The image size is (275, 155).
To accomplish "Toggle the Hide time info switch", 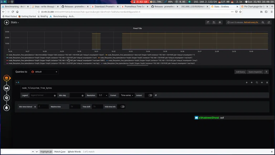I will pos(122,107).
